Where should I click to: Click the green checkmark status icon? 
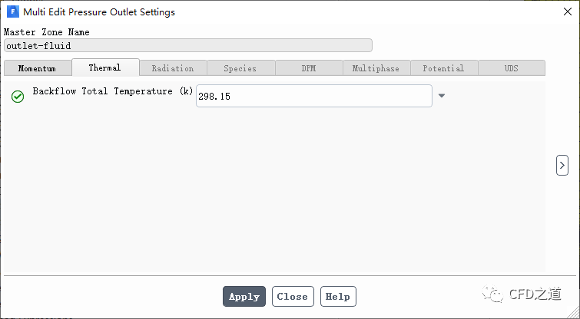18,97
